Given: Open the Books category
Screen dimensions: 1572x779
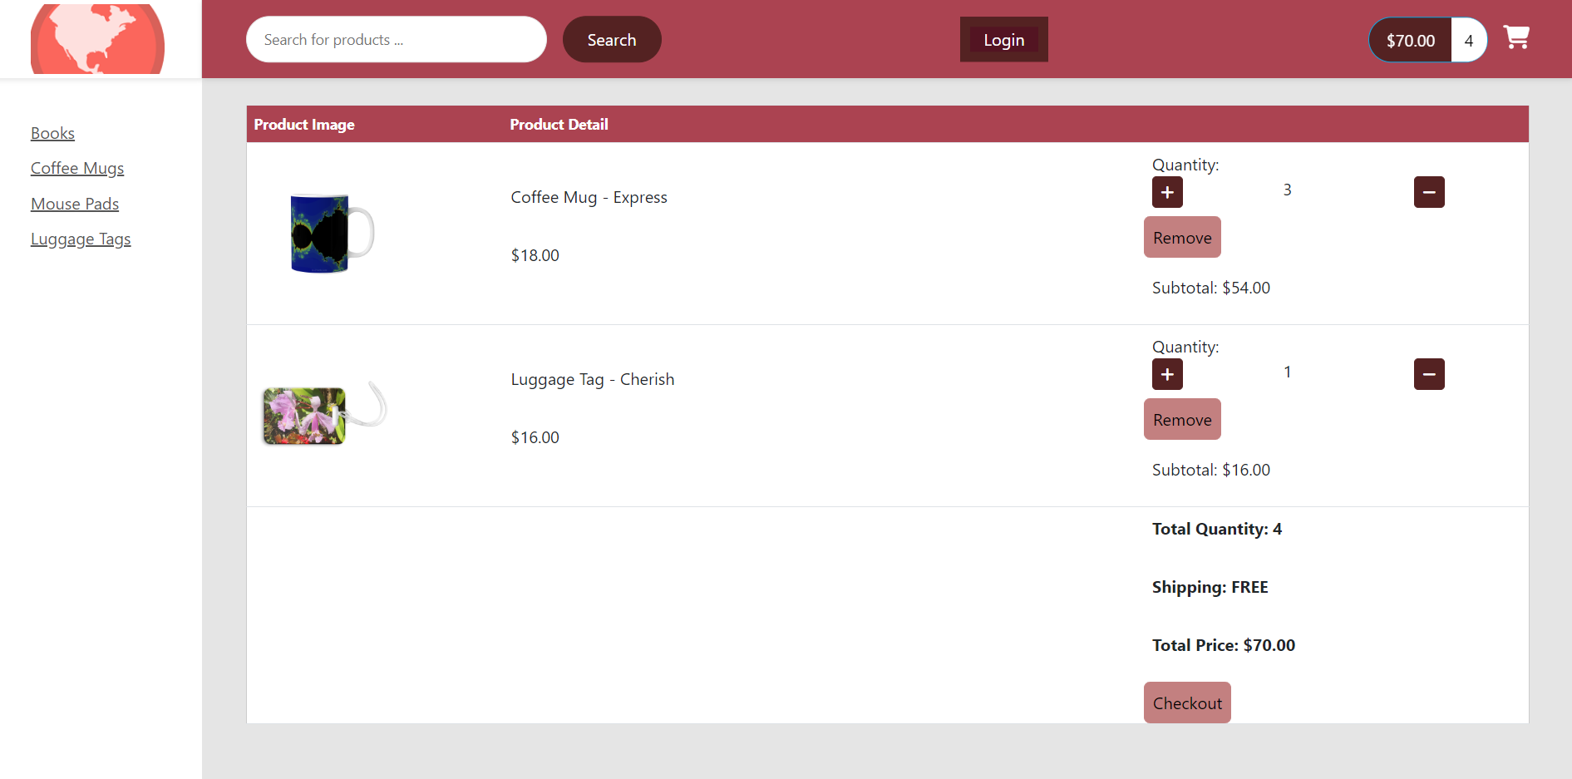Looking at the screenshot, I should [52, 133].
